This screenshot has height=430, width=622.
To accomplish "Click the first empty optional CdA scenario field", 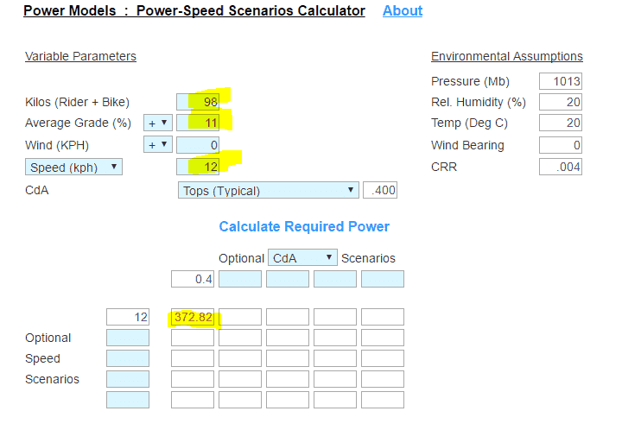I will pos(239,279).
